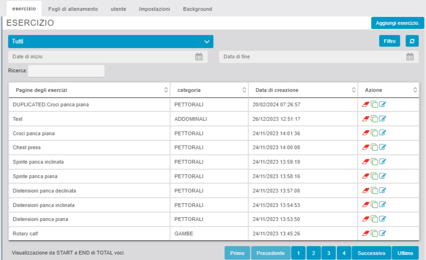This screenshot has width=426, height=260.
Task: Delete the Test exercise with red eraser icon
Action: click(x=365, y=119)
